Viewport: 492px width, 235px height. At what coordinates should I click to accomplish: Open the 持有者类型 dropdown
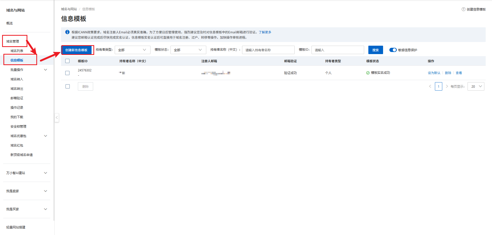pos(132,50)
